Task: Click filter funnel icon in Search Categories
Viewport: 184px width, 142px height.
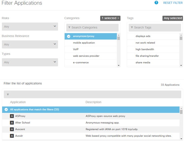Action: [x=69, y=27]
